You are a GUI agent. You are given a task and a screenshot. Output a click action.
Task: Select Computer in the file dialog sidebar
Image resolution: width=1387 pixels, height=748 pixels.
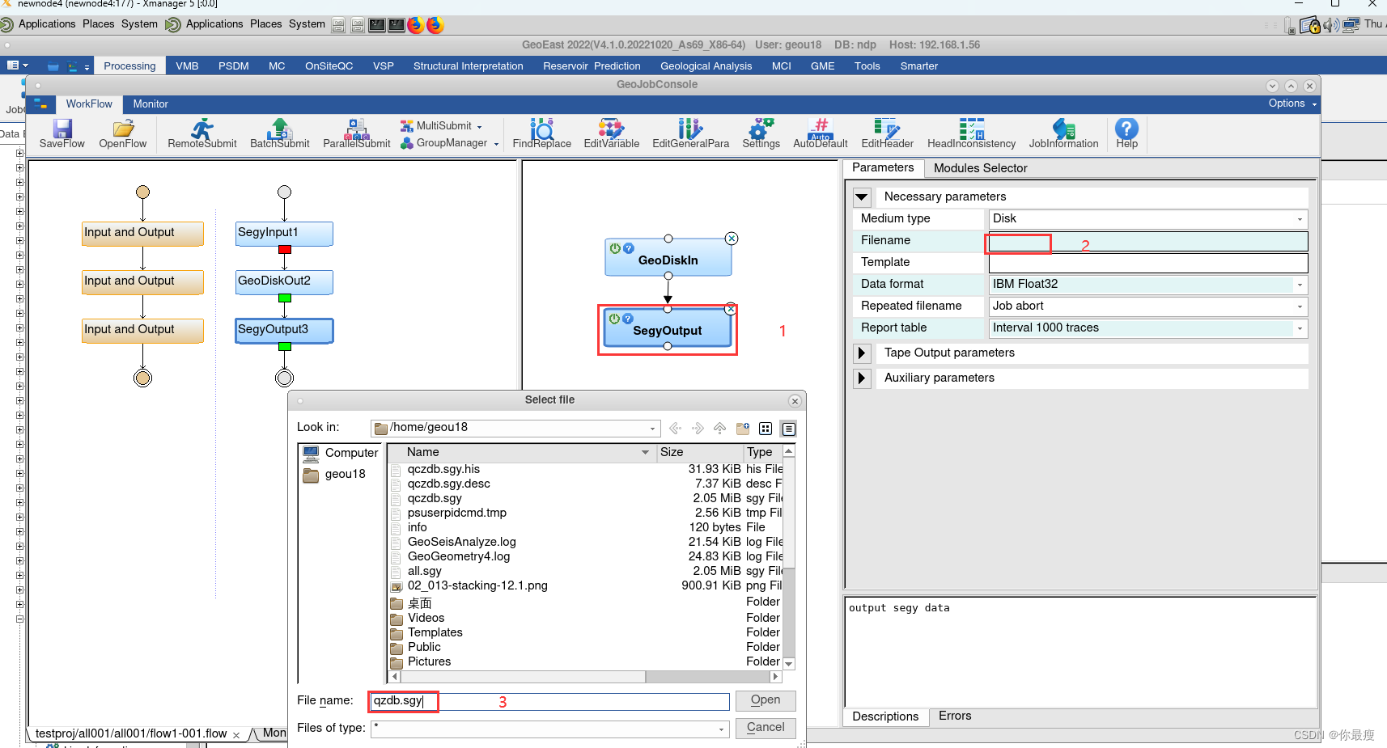click(x=341, y=453)
